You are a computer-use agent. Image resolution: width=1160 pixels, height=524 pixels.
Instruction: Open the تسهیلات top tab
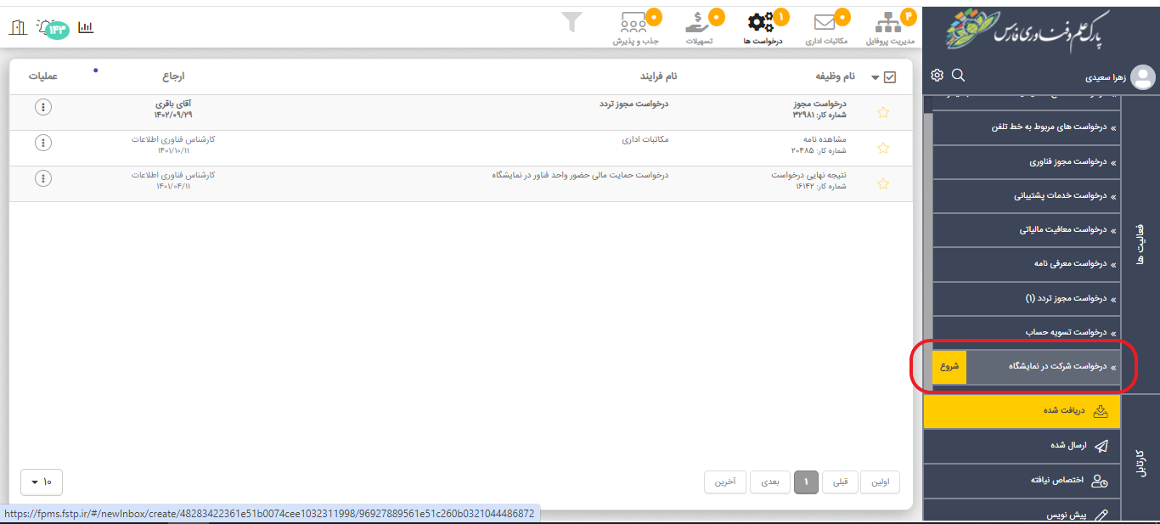click(699, 29)
